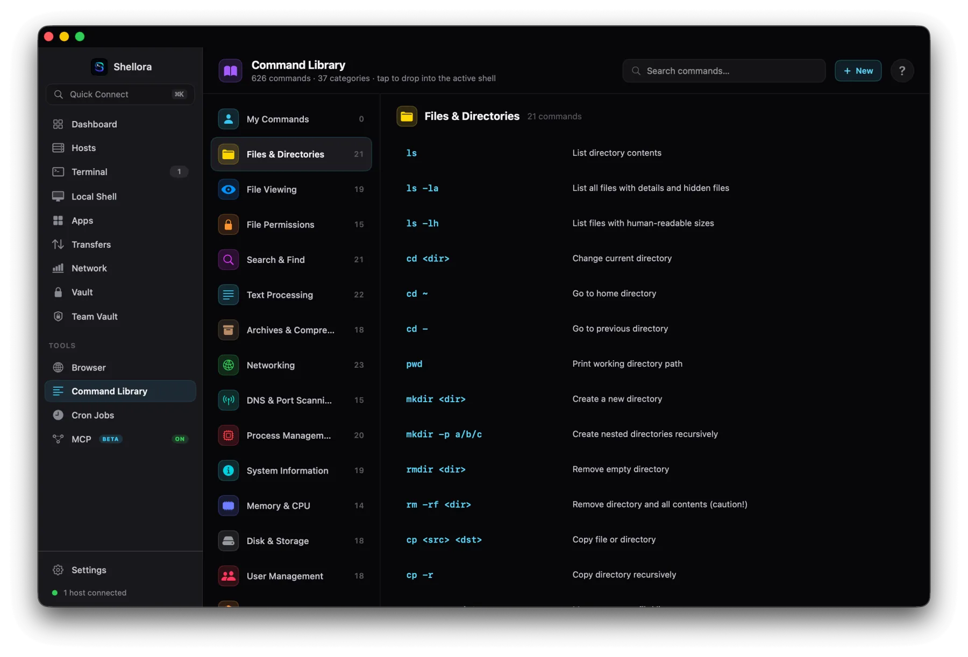Click the cd <dir> command

click(428, 259)
